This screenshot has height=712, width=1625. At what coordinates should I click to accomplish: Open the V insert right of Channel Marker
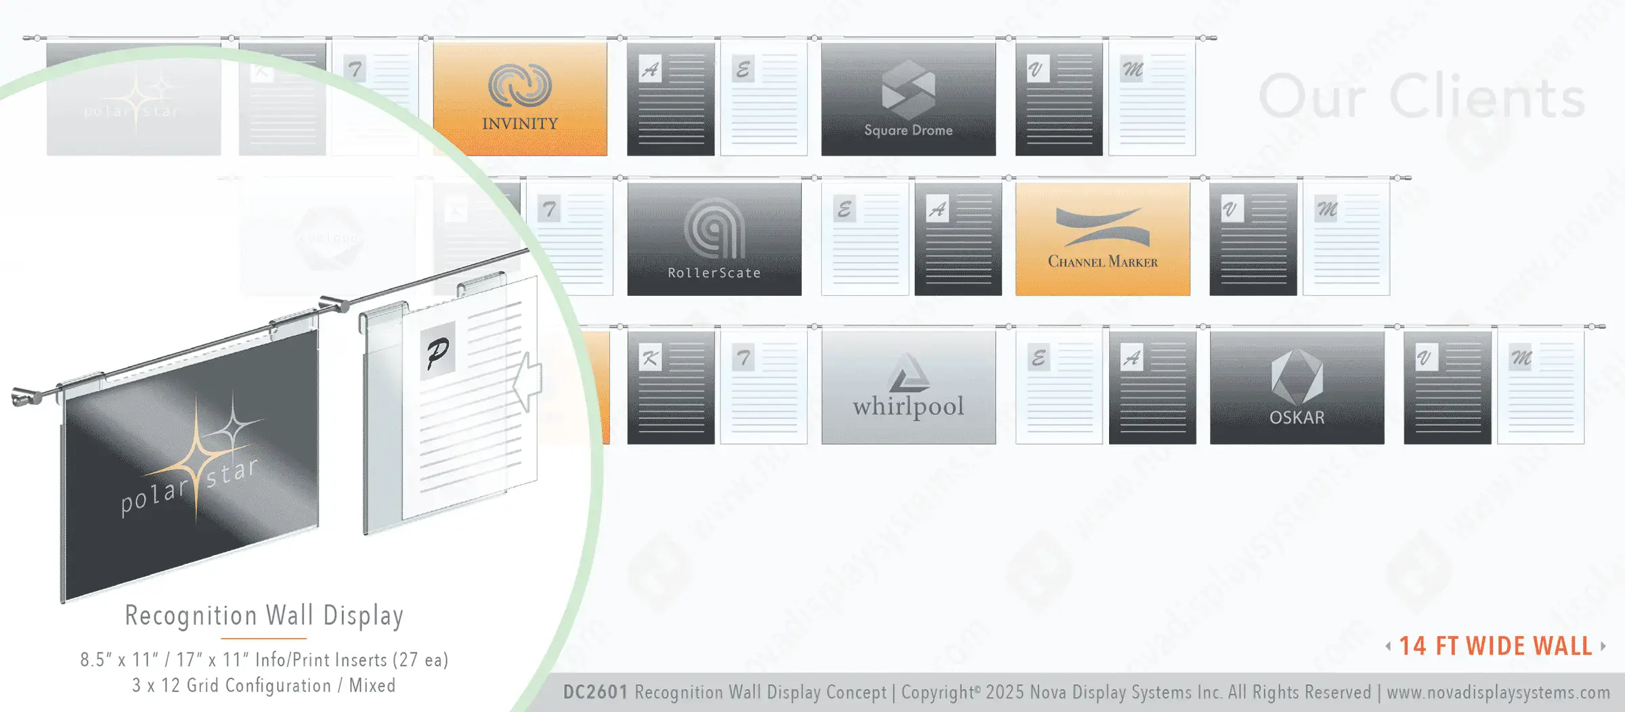1253,239
